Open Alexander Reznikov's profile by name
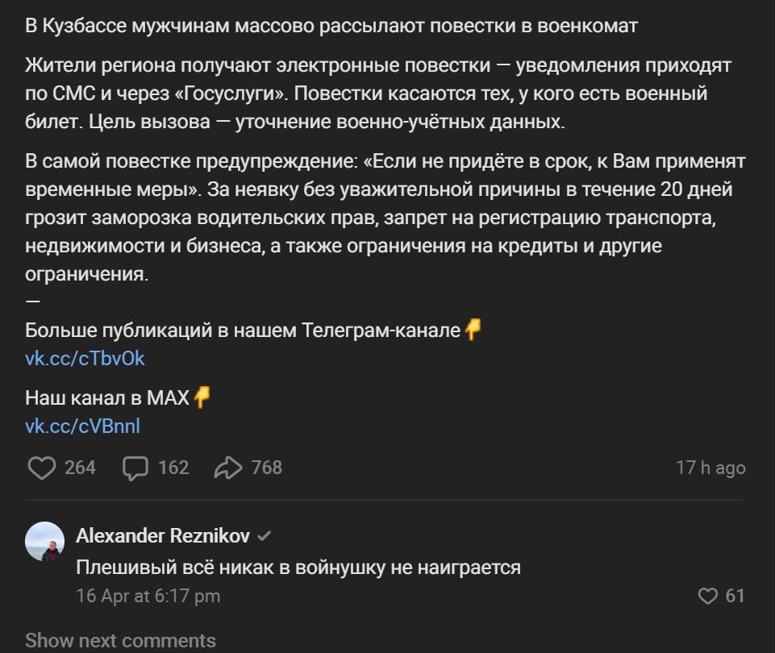Image resolution: width=775 pixels, height=653 pixels. pos(163,536)
